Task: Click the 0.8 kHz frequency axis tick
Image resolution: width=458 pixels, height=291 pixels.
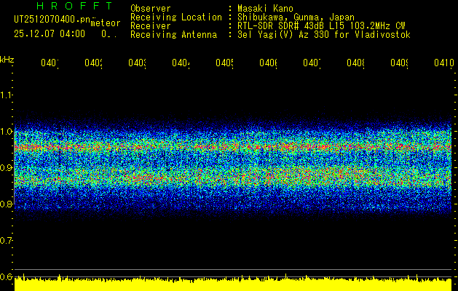Action: [x=7, y=204]
